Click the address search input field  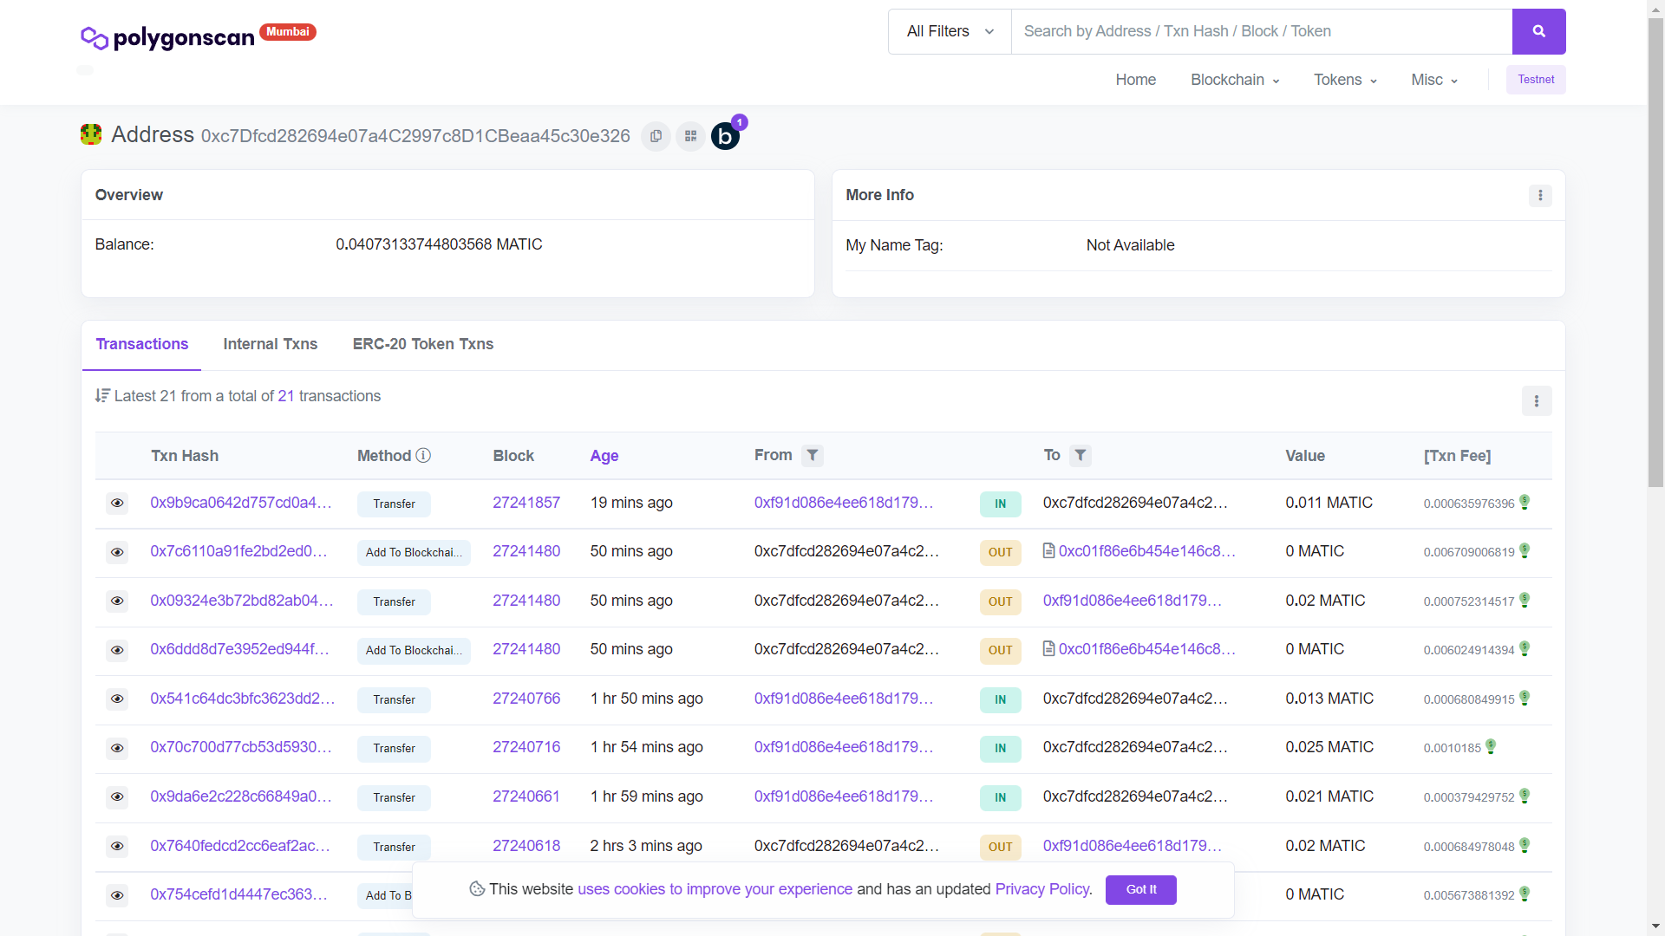click(x=1261, y=31)
